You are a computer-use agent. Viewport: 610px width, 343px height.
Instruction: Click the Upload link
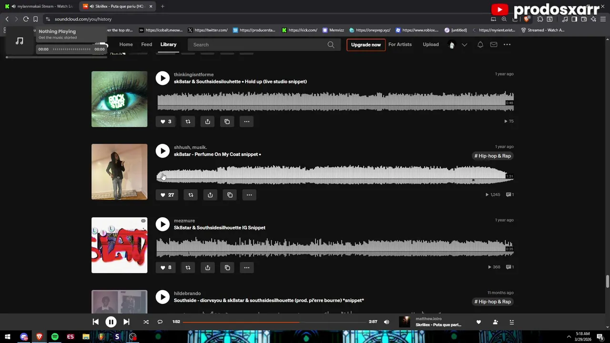tap(431, 45)
